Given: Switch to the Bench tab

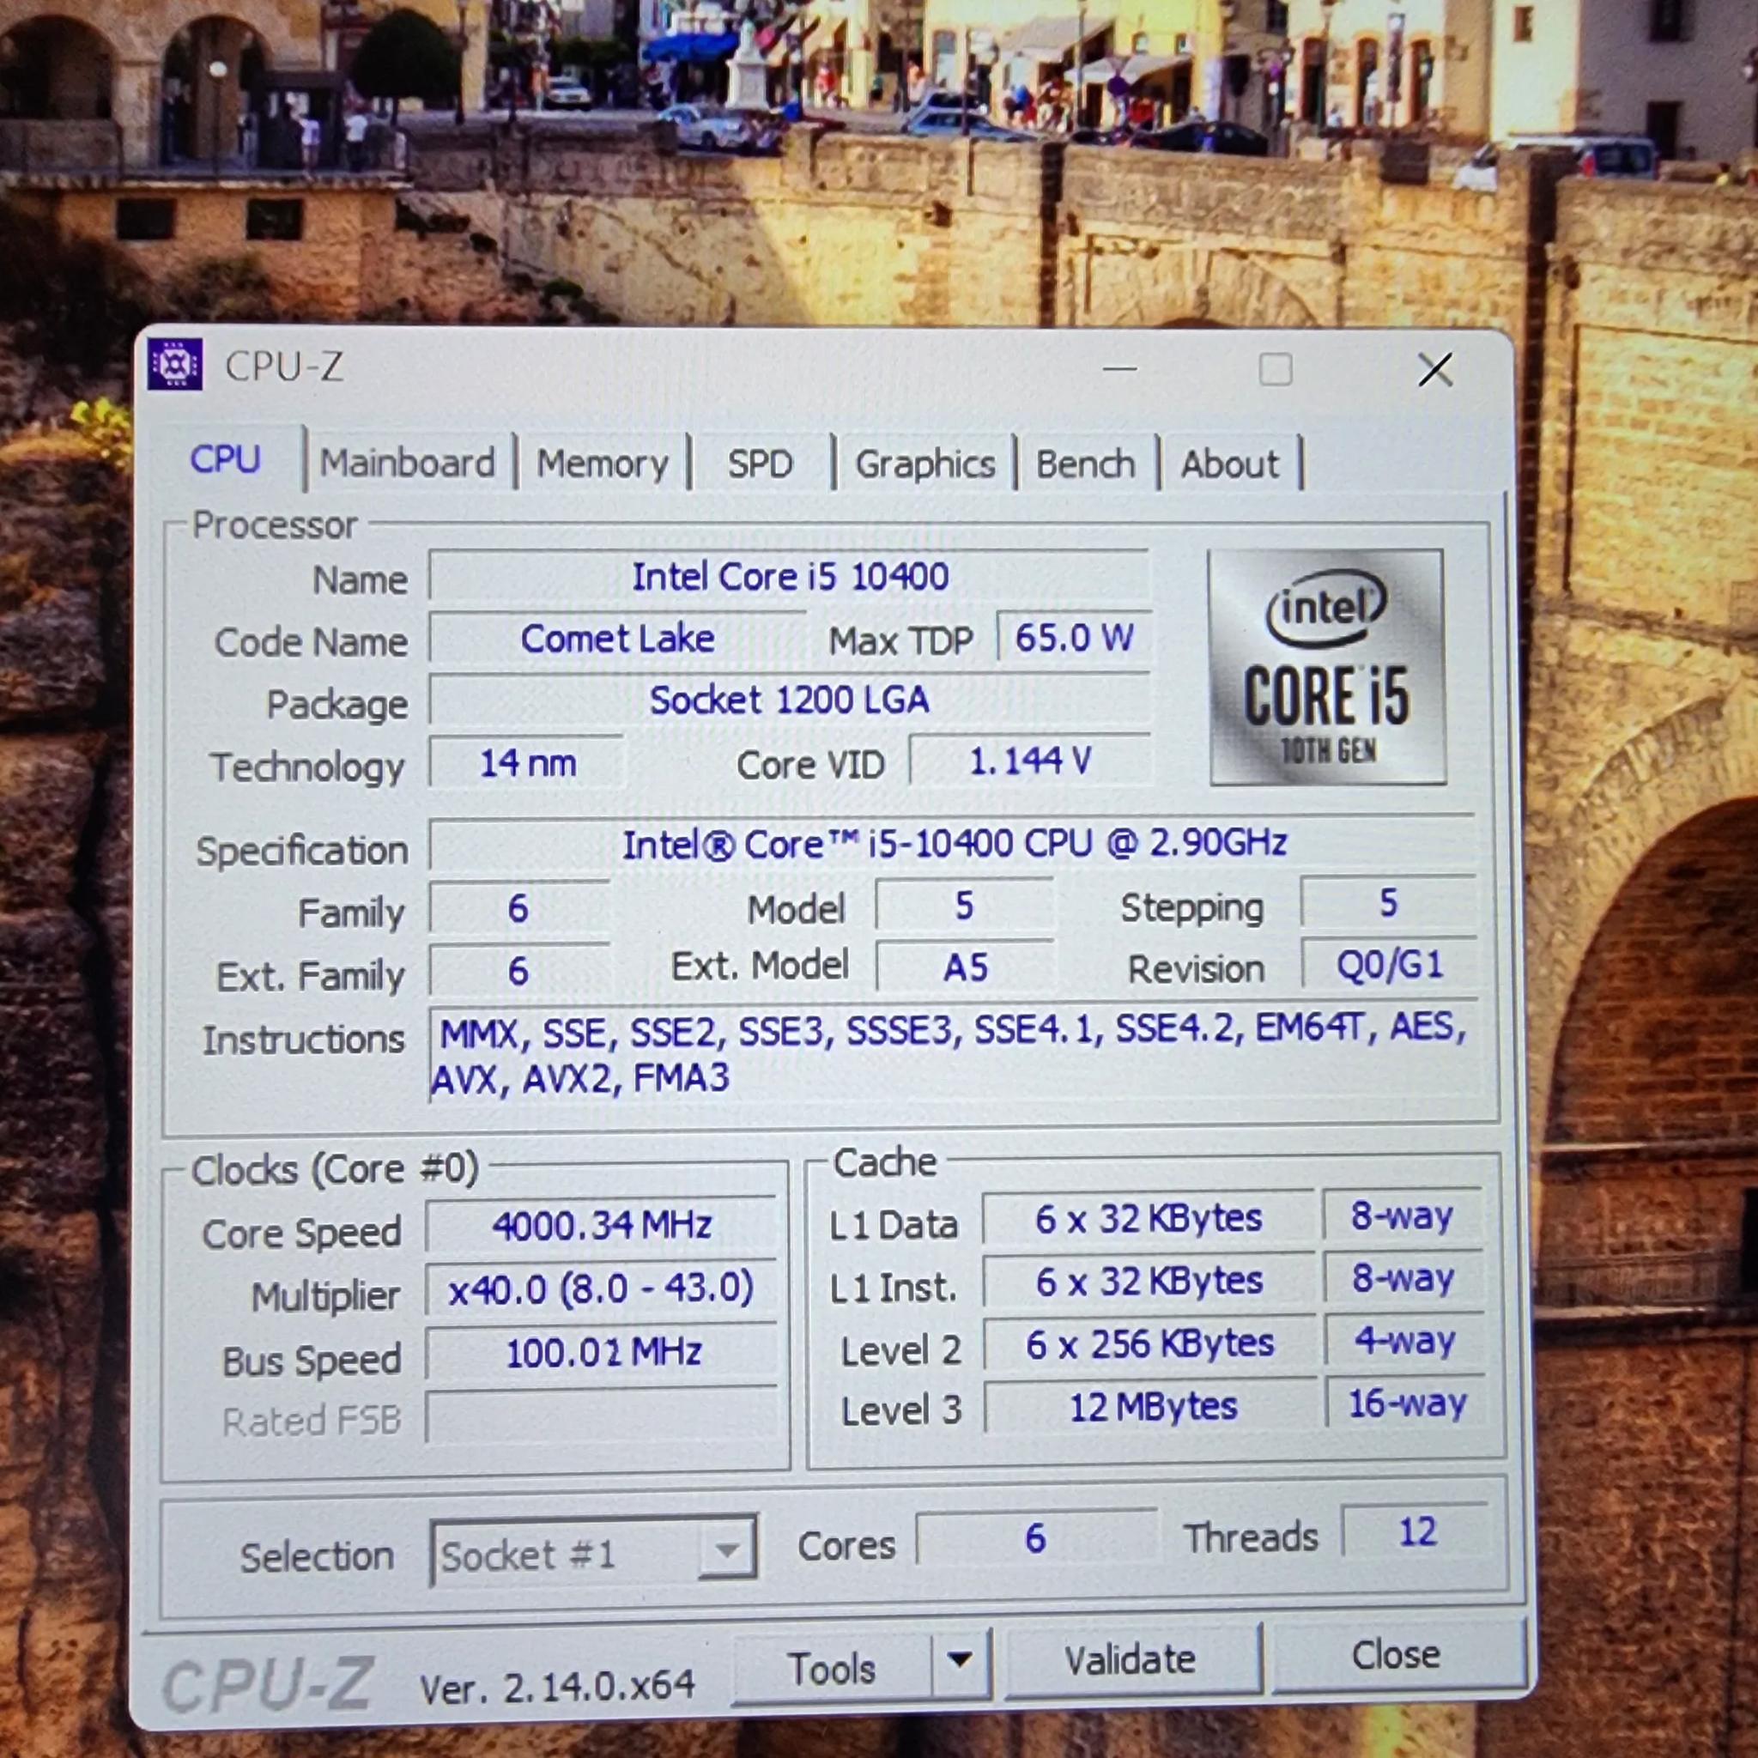Looking at the screenshot, I should pos(1086,464).
